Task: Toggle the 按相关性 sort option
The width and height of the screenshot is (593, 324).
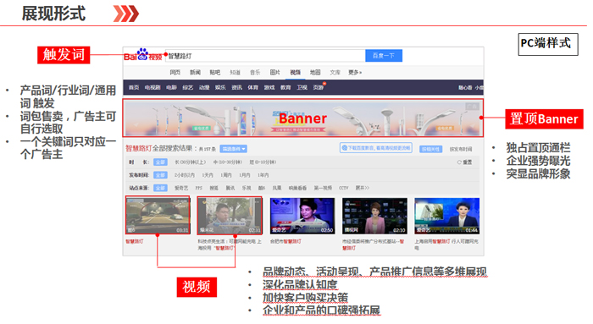Action: click(430, 149)
